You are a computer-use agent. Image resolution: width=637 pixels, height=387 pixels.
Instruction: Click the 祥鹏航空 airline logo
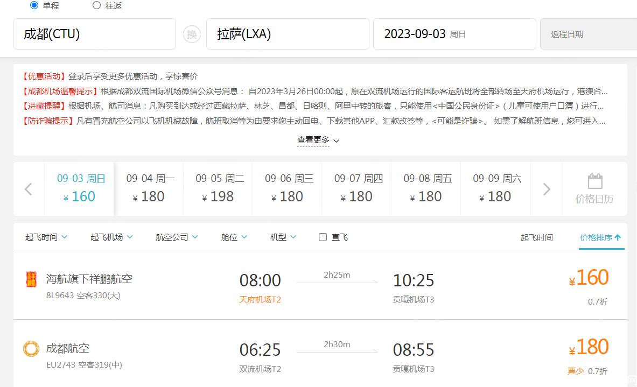click(31, 279)
